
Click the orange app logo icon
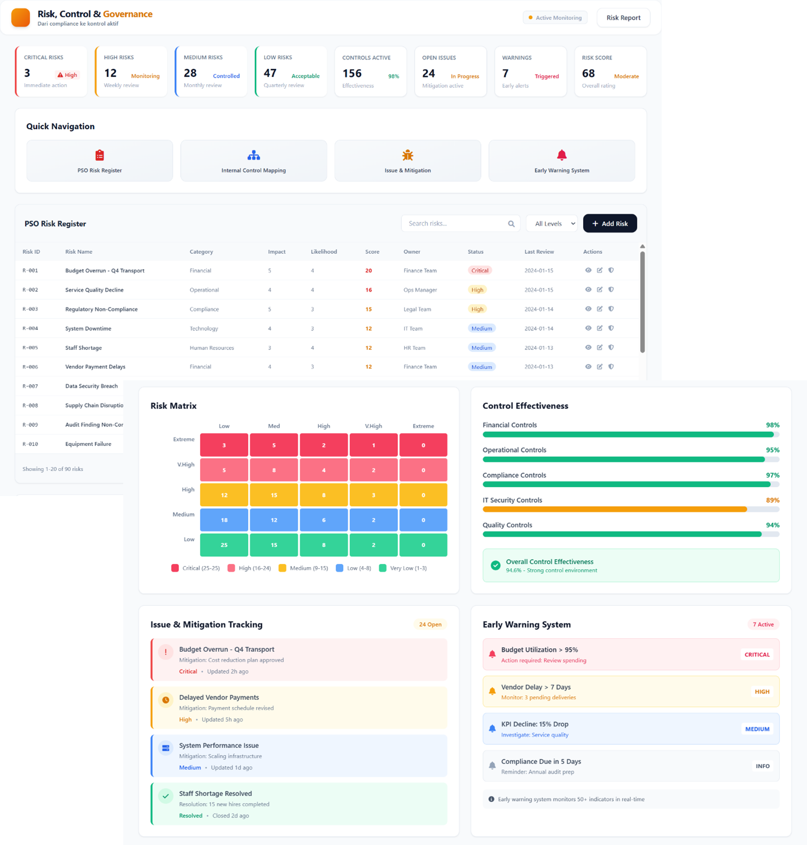(x=21, y=18)
